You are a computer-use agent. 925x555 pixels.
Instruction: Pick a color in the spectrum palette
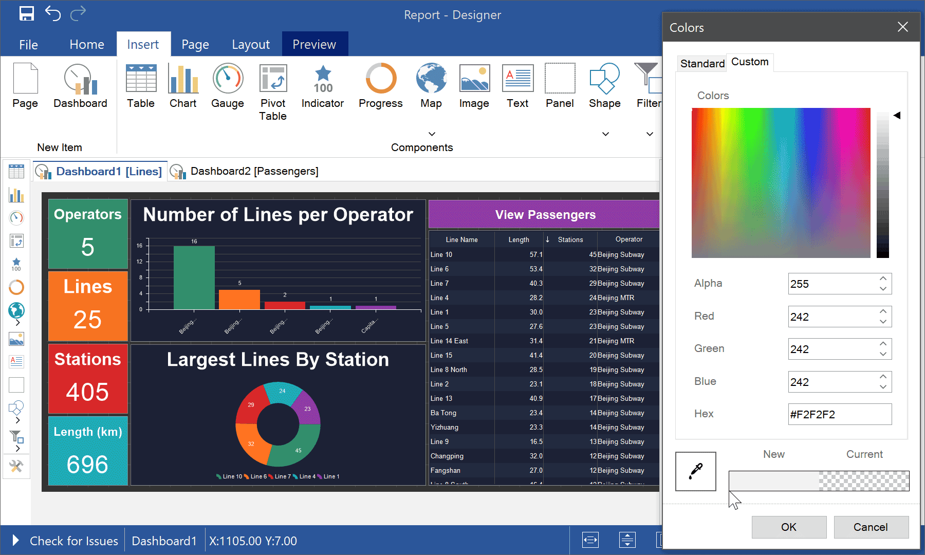(x=781, y=182)
